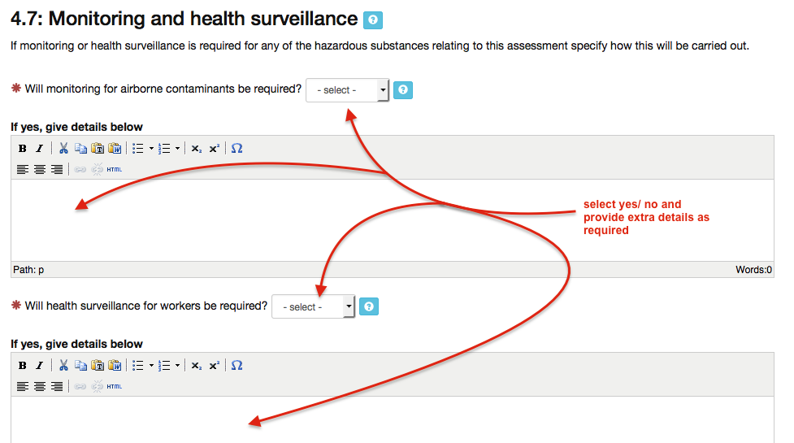Click Cut icon in first details editor
Viewport: 794px width, 443px height.
[63, 149]
